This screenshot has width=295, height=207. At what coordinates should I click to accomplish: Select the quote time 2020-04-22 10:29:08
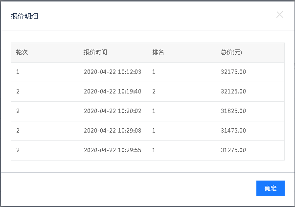tap(113, 131)
